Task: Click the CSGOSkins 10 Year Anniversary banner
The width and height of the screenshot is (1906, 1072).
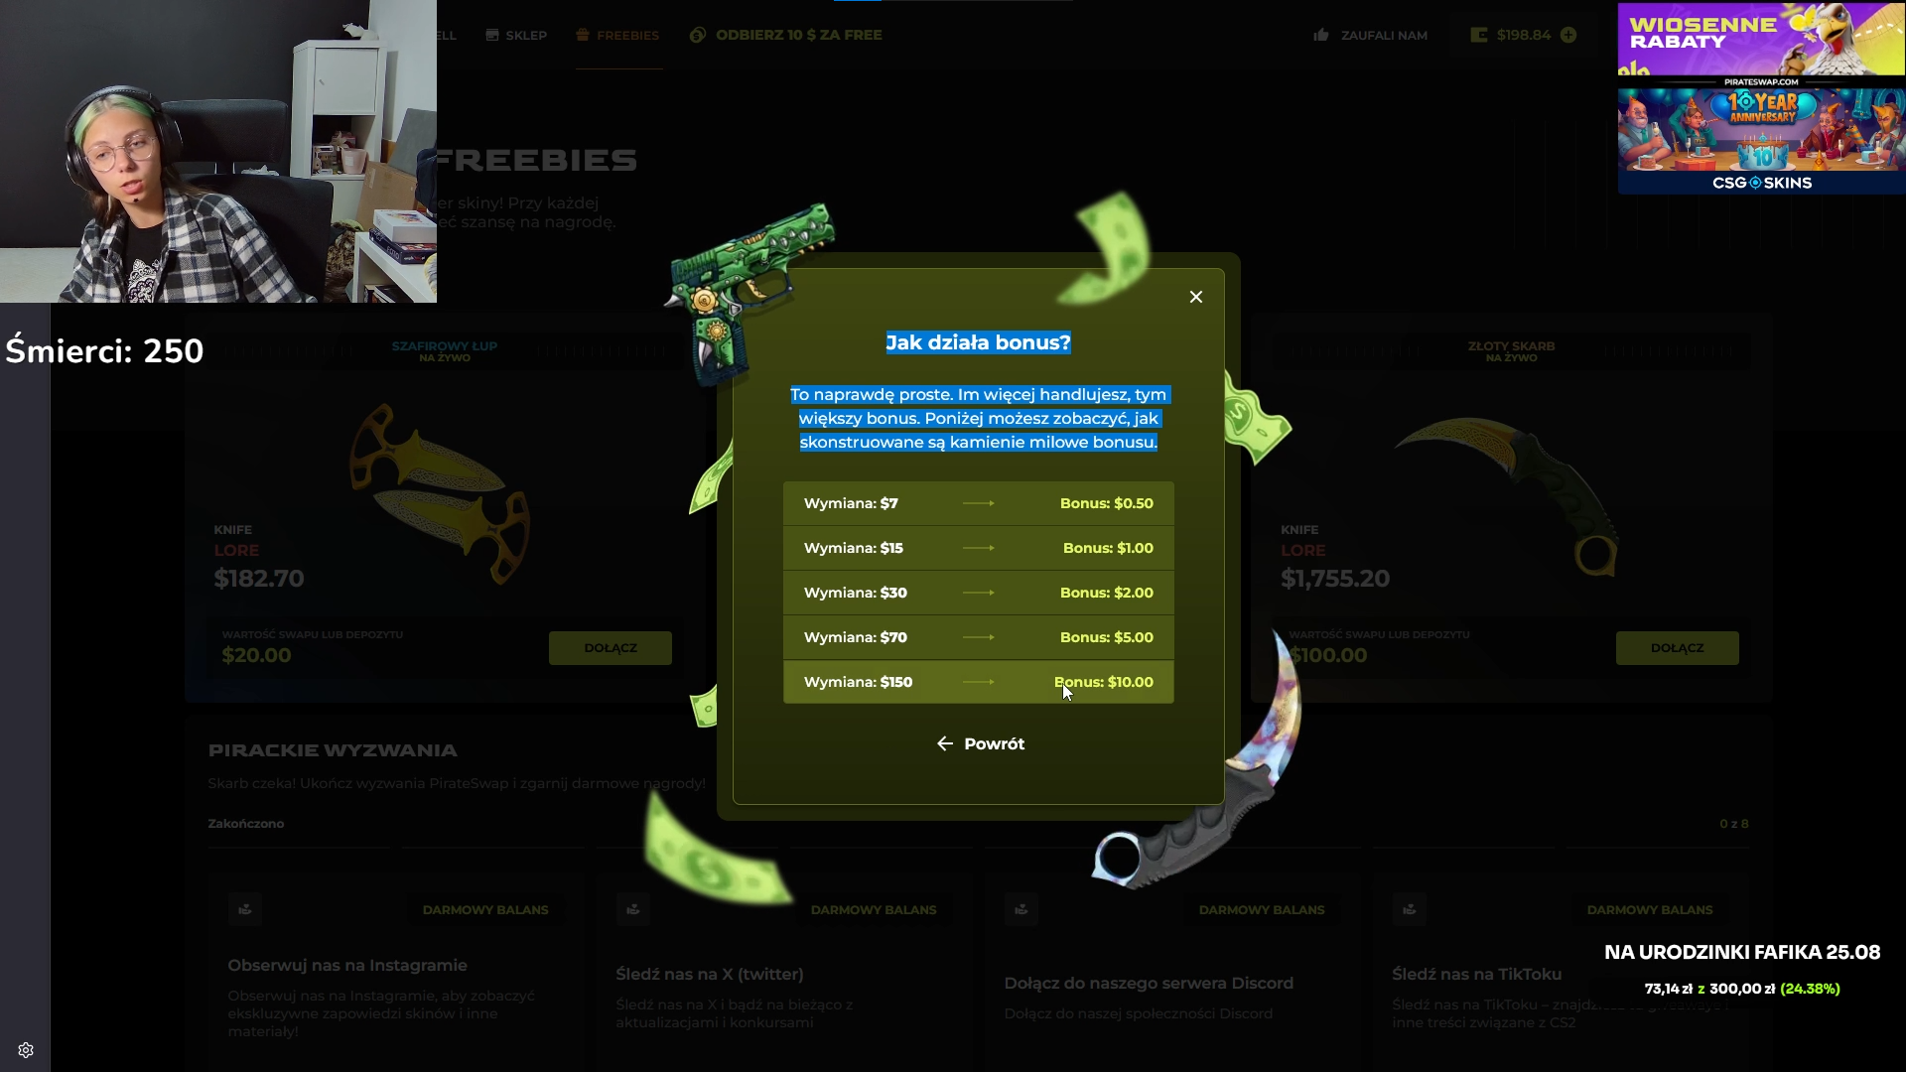Action: point(1761,141)
